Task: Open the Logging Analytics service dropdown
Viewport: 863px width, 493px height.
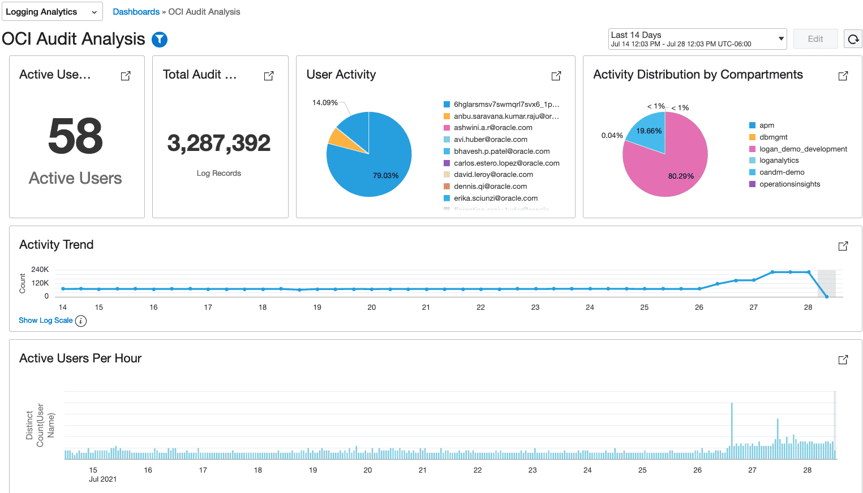Action: pyautogui.click(x=51, y=11)
